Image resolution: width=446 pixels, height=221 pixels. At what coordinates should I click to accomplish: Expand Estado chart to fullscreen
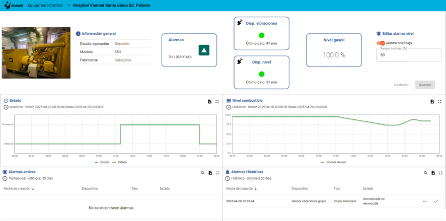217,102
